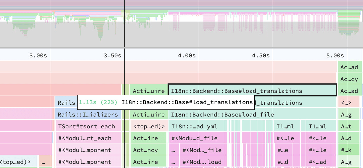
Task: Click the flamegraph minimap overview
Action: pos(181,24)
